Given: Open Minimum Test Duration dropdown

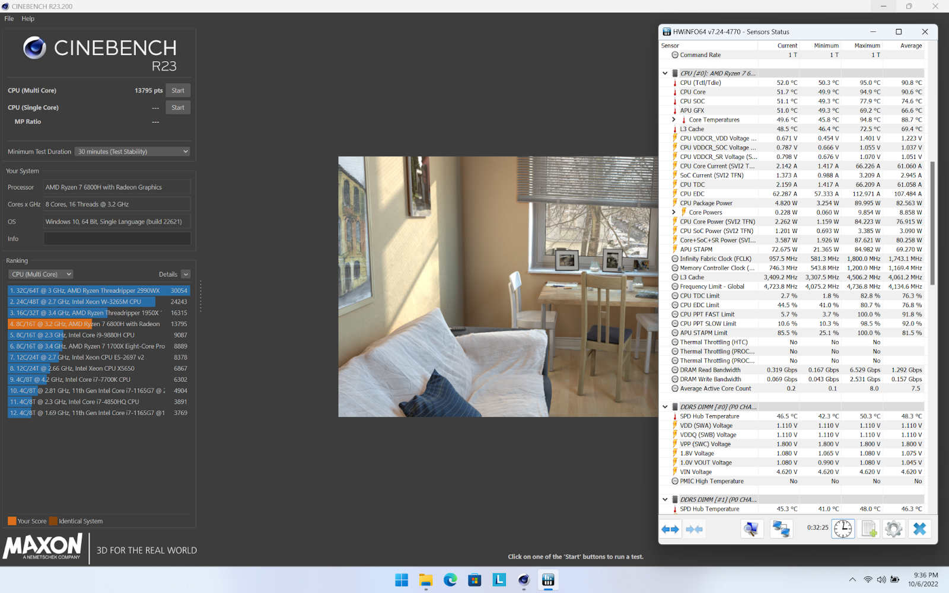Looking at the screenshot, I should point(132,152).
